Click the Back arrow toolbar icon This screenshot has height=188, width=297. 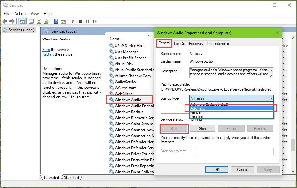coord(5,21)
